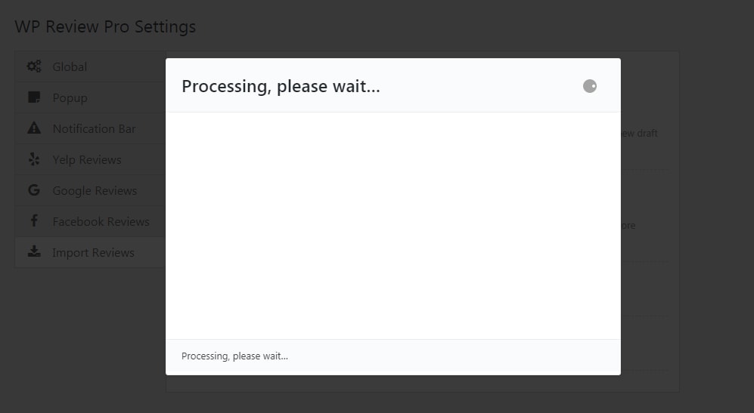The image size is (754, 413).
Task: Click the Facebook f logo icon
Action: (x=34, y=221)
